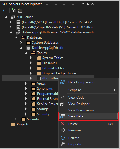Select the FileTables tree item
Viewport: 120px width, 149px height.
pos(49,63)
